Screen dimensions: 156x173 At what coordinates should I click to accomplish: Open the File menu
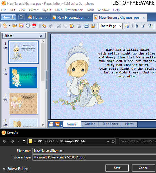(4, 10)
